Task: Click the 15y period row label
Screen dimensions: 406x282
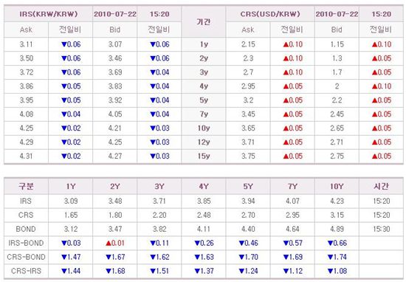Action: point(204,157)
